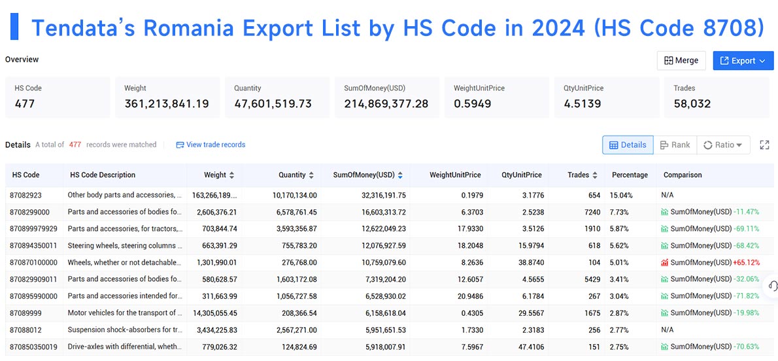Click the View trade records icon
The height and width of the screenshot is (361, 778).
180,145
